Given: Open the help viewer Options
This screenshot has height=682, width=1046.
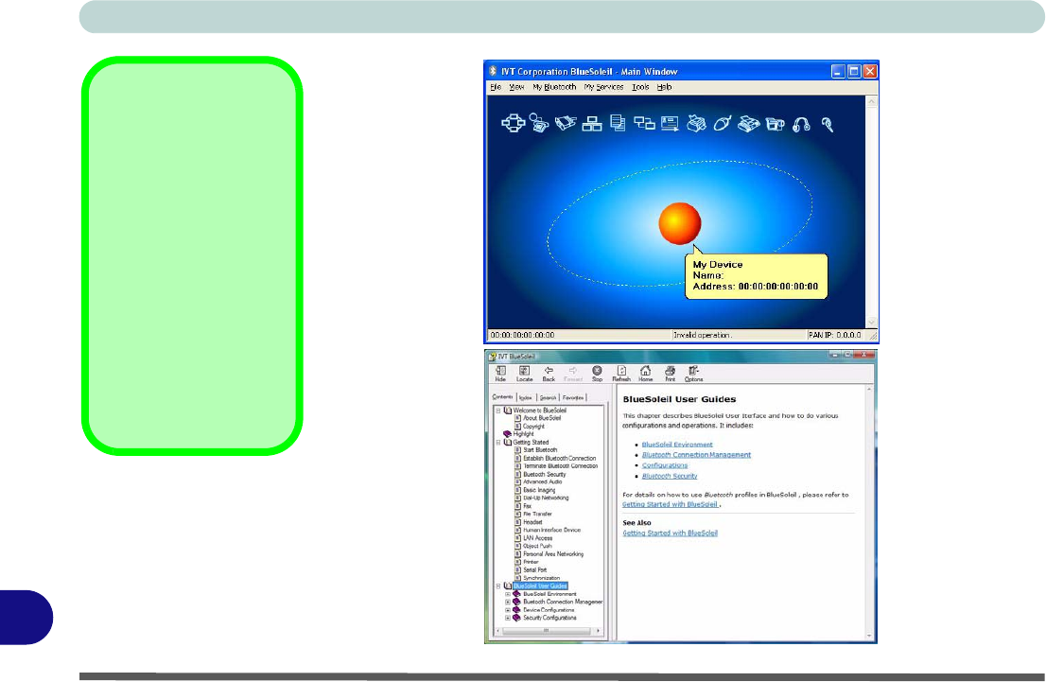Looking at the screenshot, I should [694, 374].
